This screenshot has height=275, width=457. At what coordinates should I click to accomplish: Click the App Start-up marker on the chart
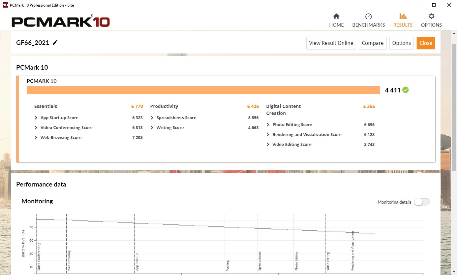point(137,262)
